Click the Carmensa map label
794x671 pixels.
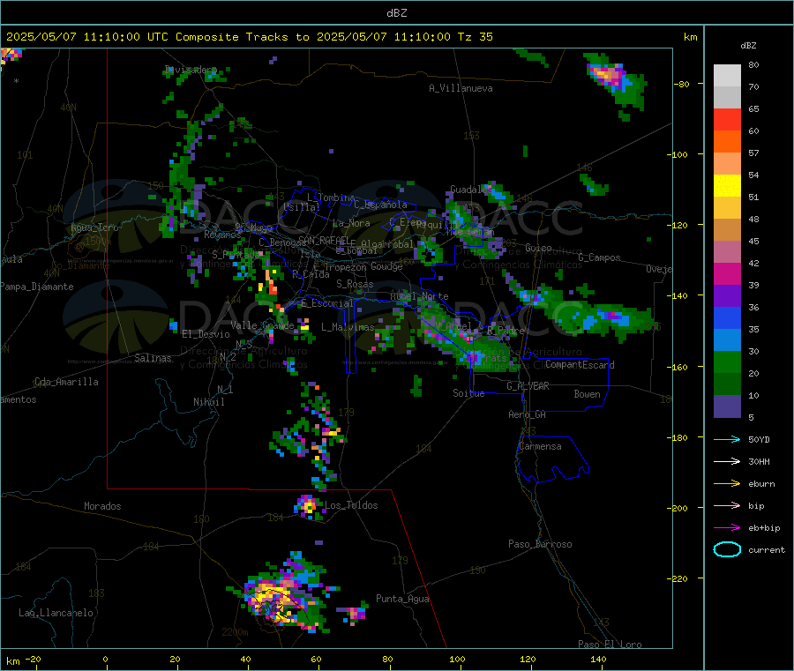coord(540,446)
